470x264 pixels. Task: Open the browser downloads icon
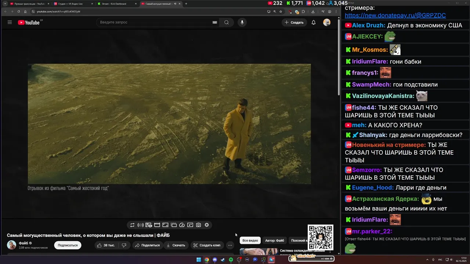313,11
